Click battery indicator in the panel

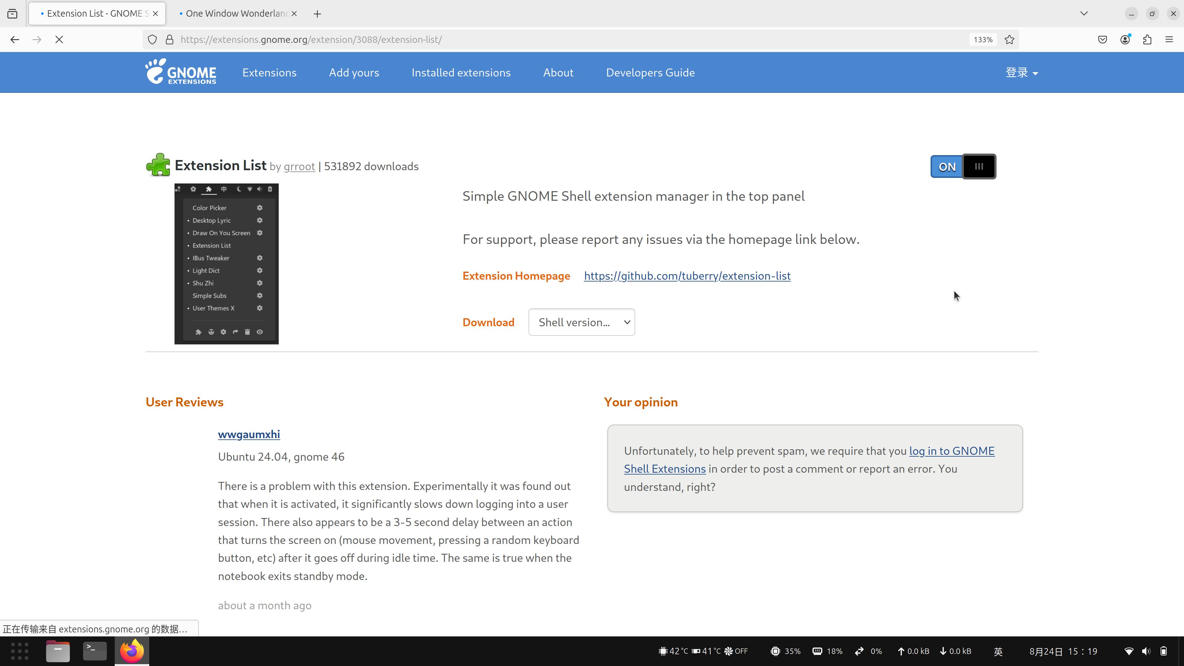(x=1164, y=651)
